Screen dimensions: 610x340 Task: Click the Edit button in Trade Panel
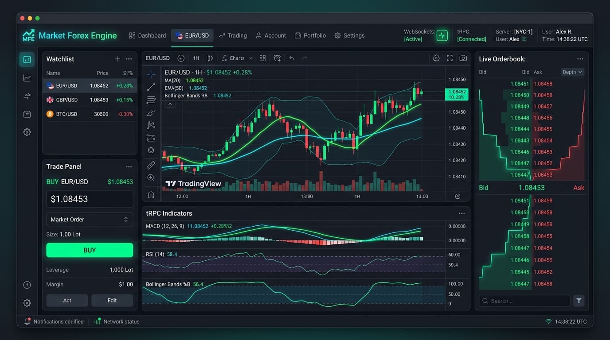click(x=112, y=300)
